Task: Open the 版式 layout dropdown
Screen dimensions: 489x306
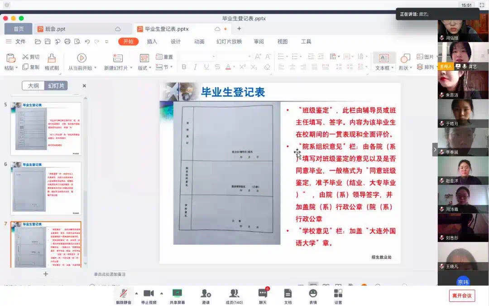Action: [x=145, y=68]
